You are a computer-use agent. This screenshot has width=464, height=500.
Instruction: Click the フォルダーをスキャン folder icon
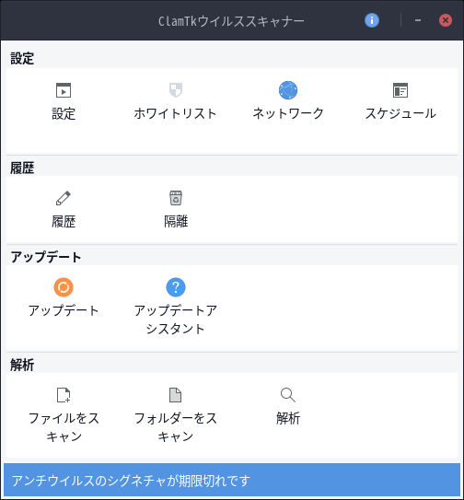pos(176,395)
